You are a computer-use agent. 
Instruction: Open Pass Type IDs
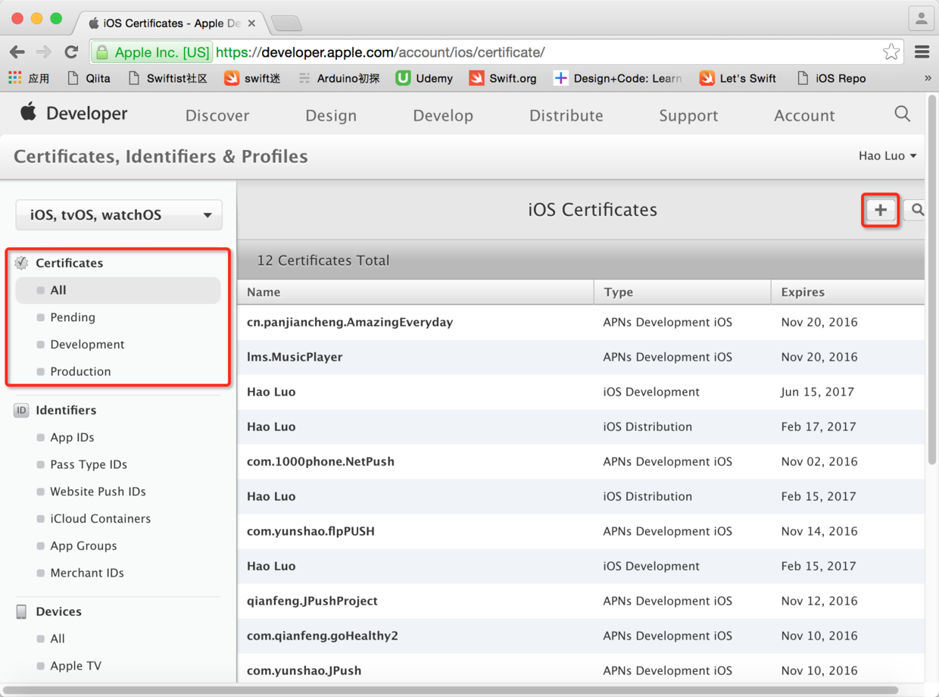89,465
